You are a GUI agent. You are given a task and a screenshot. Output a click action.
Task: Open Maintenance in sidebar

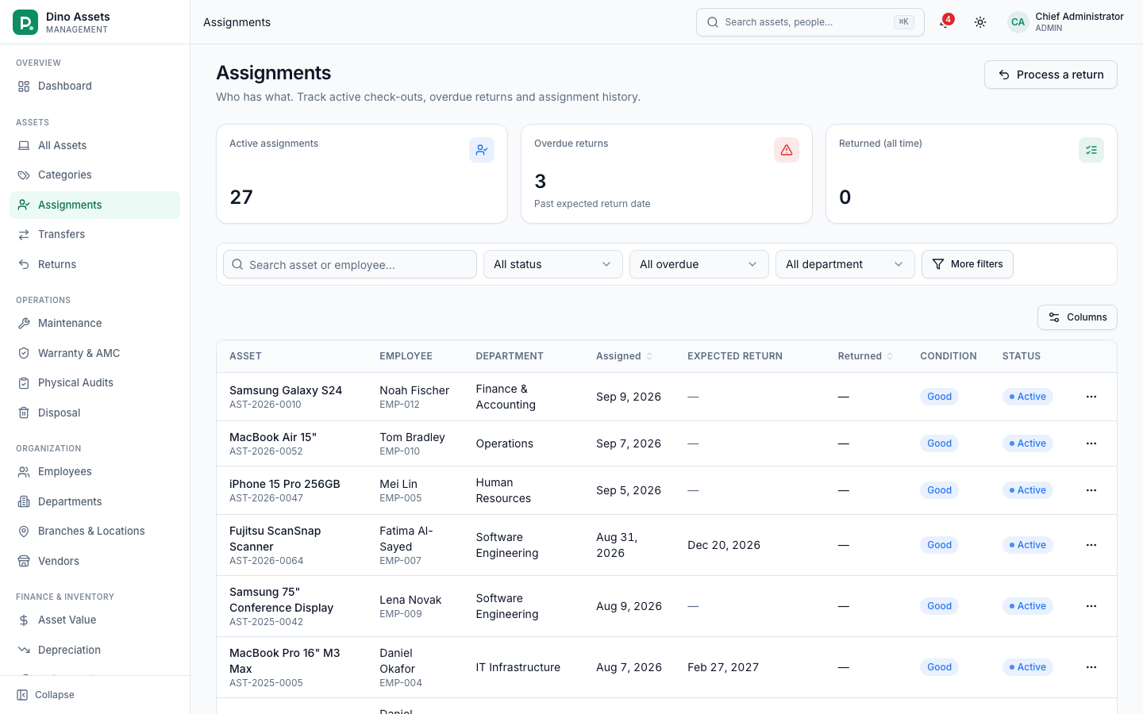(x=94, y=323)
